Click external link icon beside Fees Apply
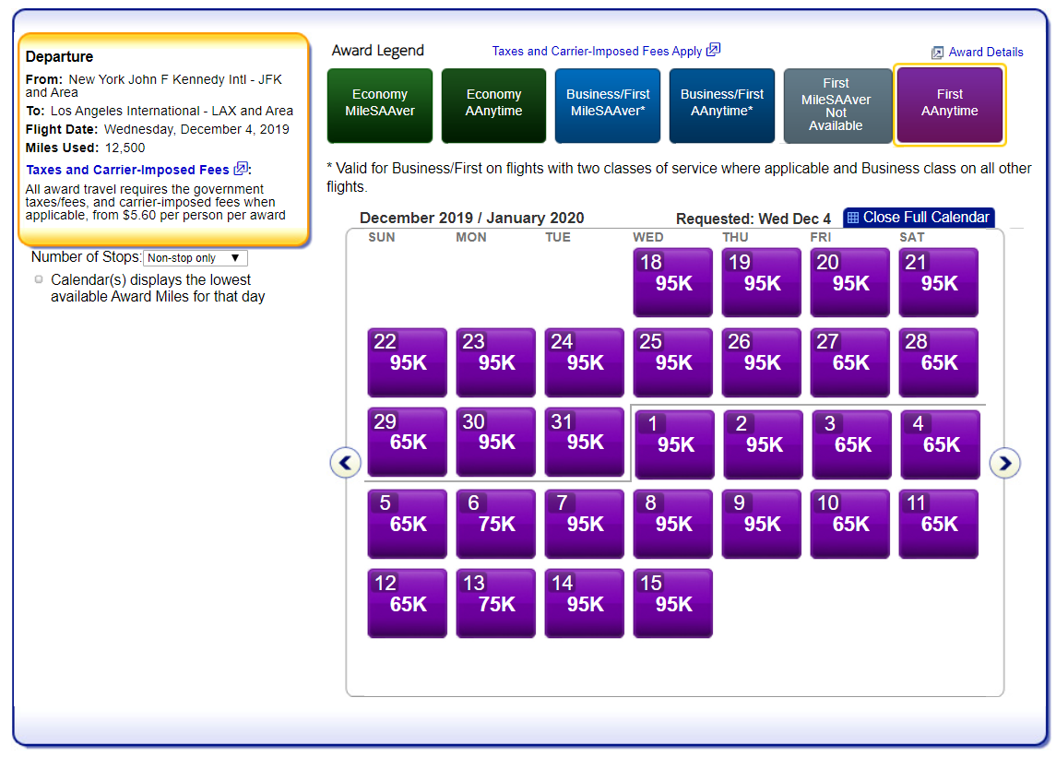Screen dimensions: 1056x757 pos(713,51)
